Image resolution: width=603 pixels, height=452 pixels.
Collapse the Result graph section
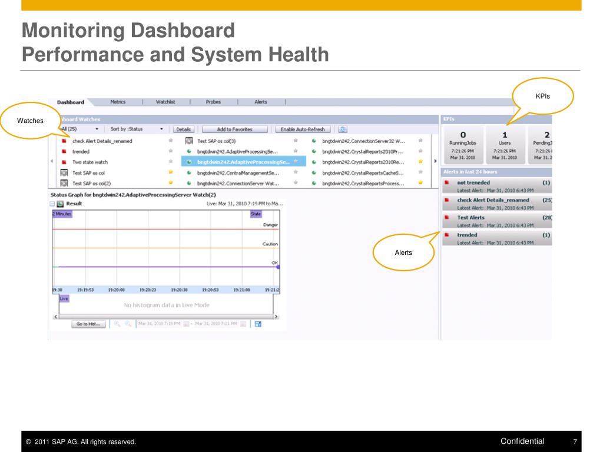[x=52, y=204]
